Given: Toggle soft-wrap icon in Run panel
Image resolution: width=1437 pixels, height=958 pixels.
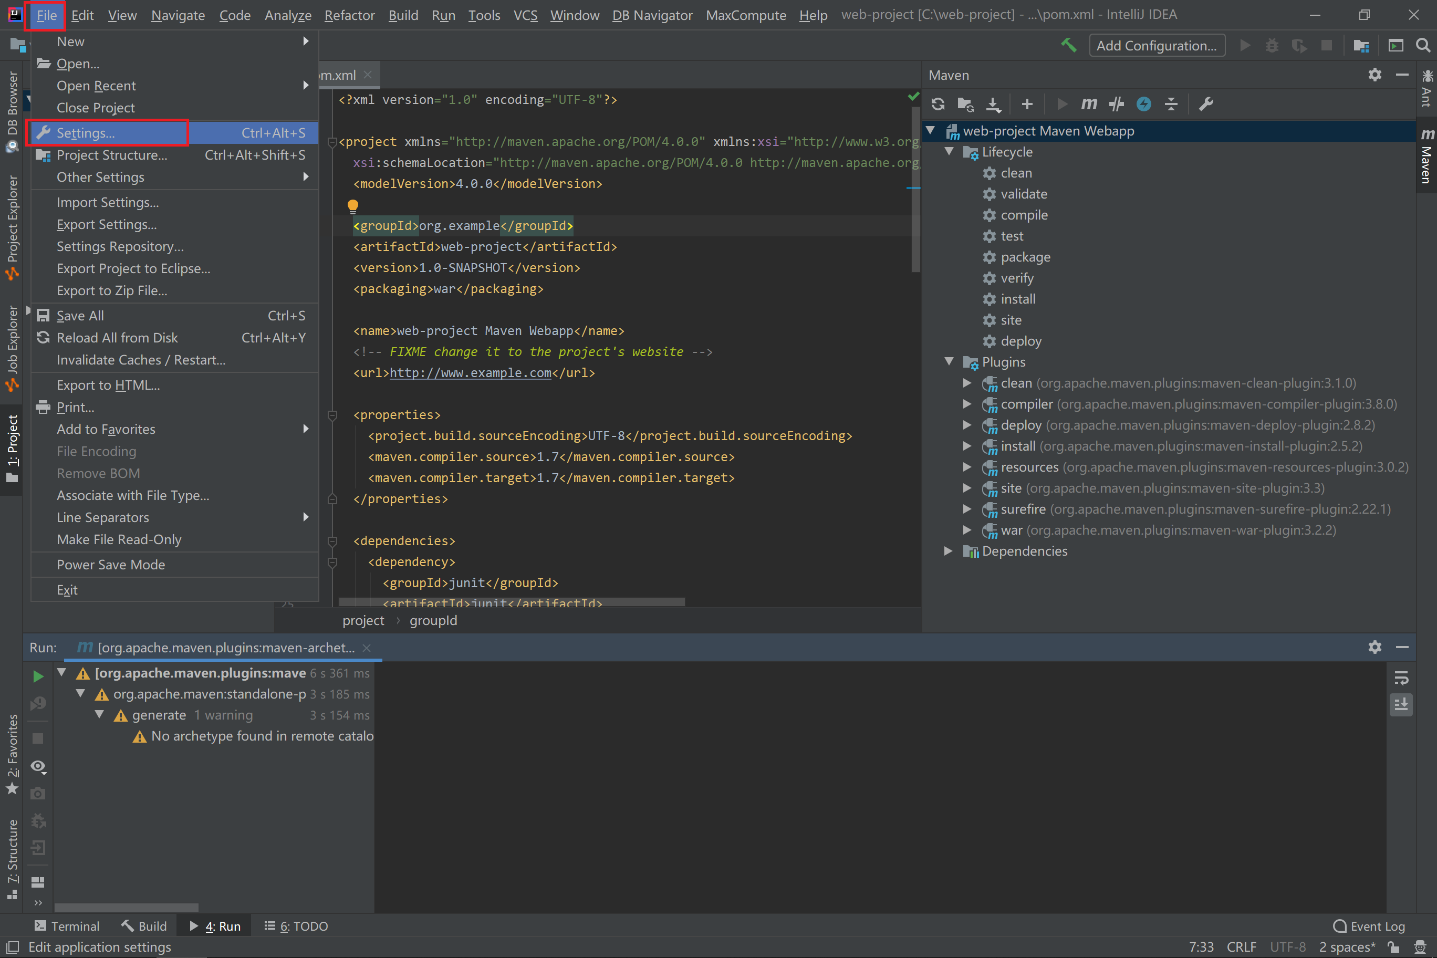Looking at the screenshot, I should [1401, 678].
